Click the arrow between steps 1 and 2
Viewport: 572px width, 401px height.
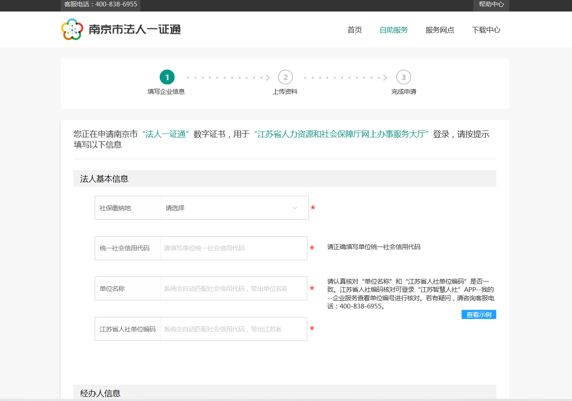(268, 78)
